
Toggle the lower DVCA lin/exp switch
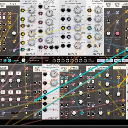(28, 49)
